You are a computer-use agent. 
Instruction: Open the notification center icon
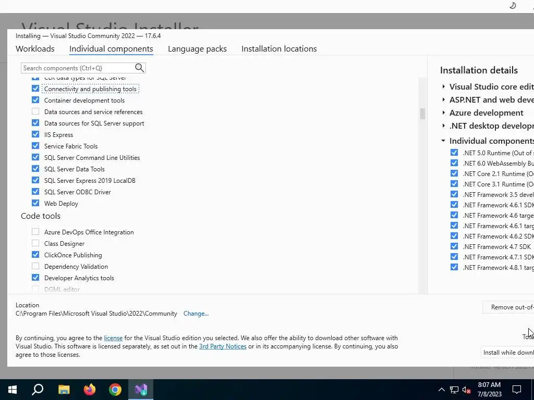pos(517,390)
